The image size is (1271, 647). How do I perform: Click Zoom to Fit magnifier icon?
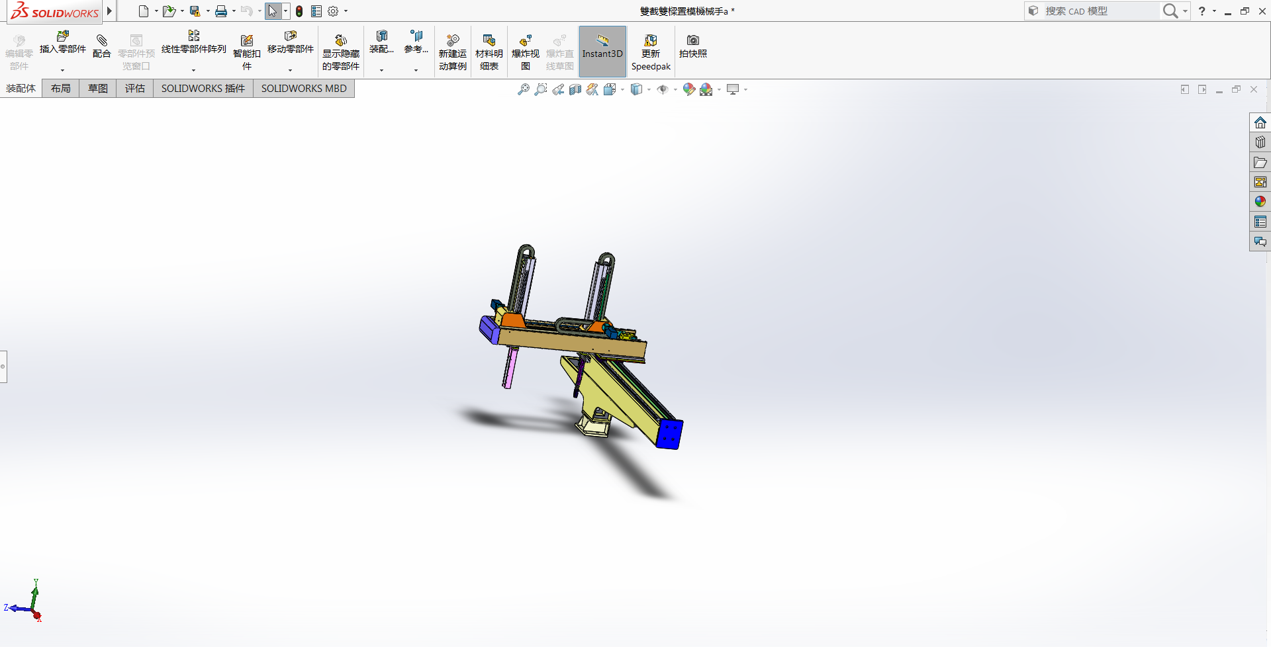(x=524, y=89)
